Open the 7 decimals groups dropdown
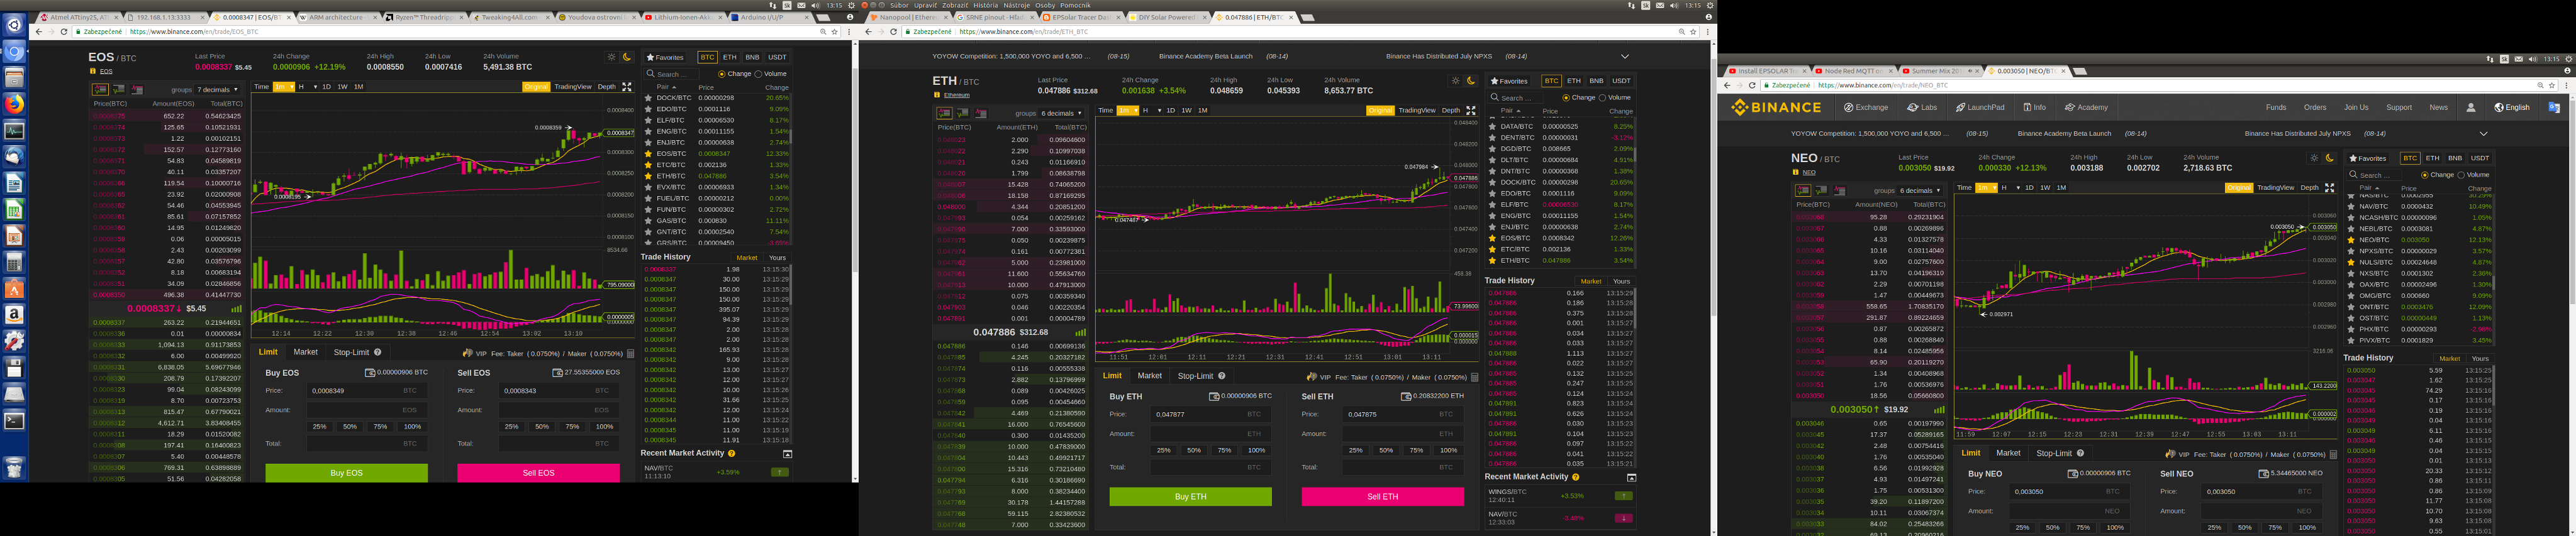This screenshot has width=2576, height=536. (218, 90)
